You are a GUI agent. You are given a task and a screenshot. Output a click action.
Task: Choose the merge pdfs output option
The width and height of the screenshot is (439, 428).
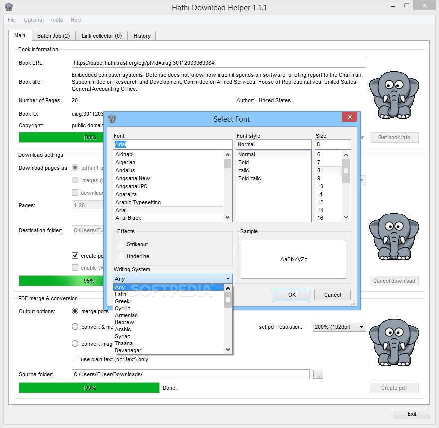(75, 311)
